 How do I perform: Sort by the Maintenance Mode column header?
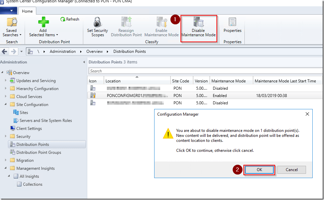[228, 81]
